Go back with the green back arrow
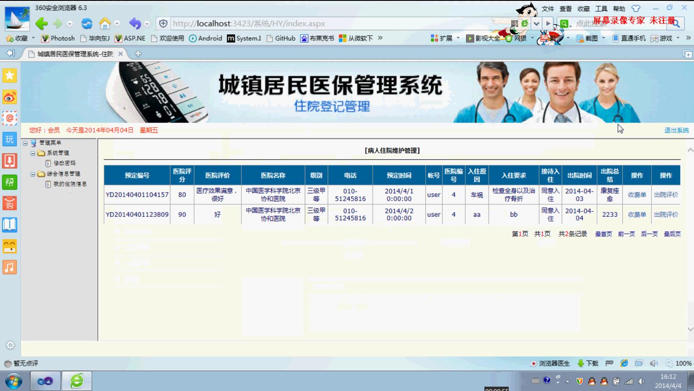Viewport: 694px width, 391px height. 42,23
